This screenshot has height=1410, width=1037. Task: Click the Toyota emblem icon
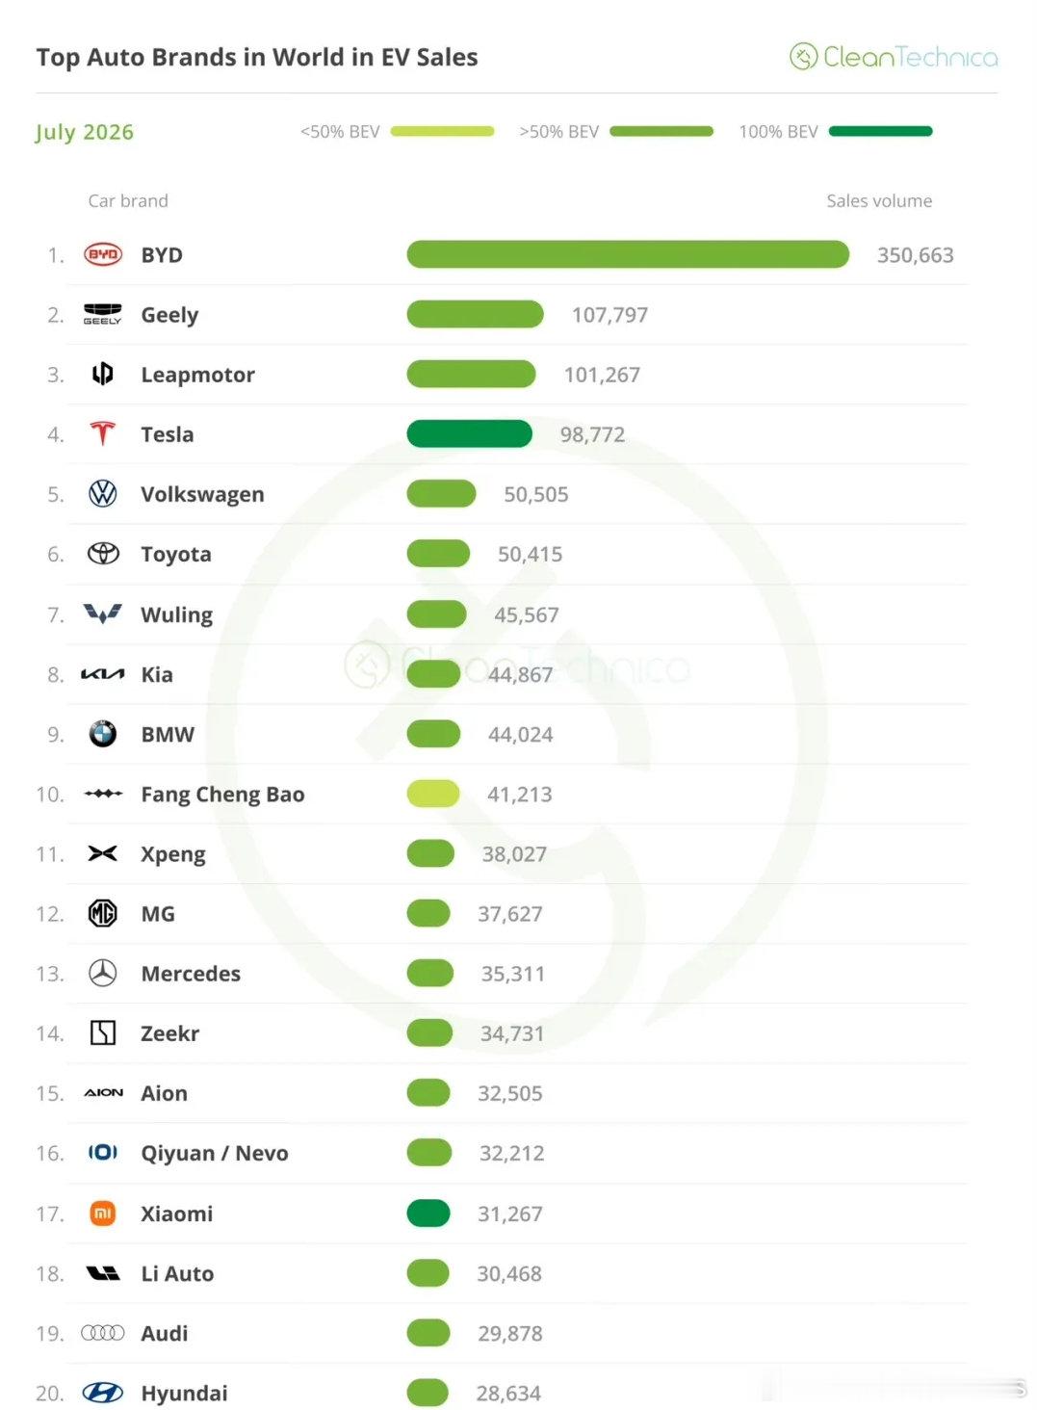tap(103, 554)
